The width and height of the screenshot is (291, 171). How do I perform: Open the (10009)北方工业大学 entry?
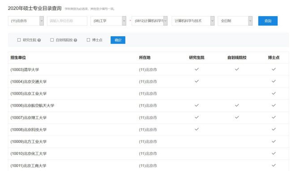[x=28, y=142]
